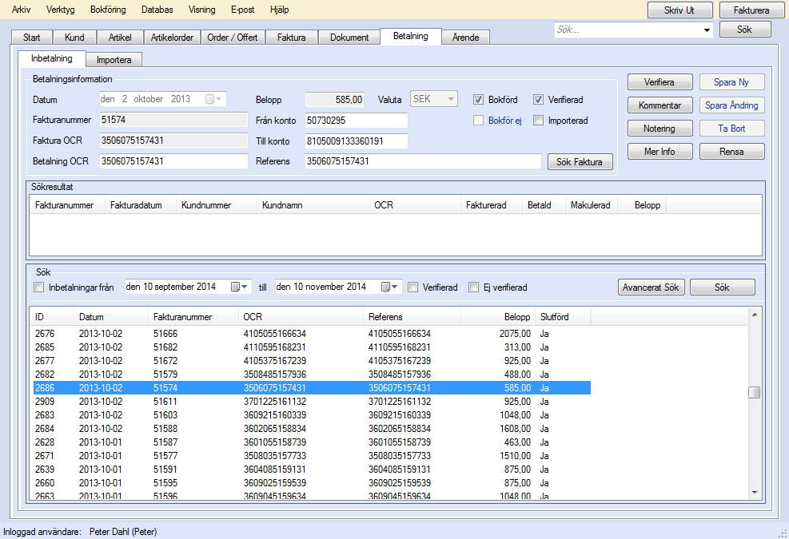
Task: Select payment row with OCR 4110595168231
Action: (312, 347)
